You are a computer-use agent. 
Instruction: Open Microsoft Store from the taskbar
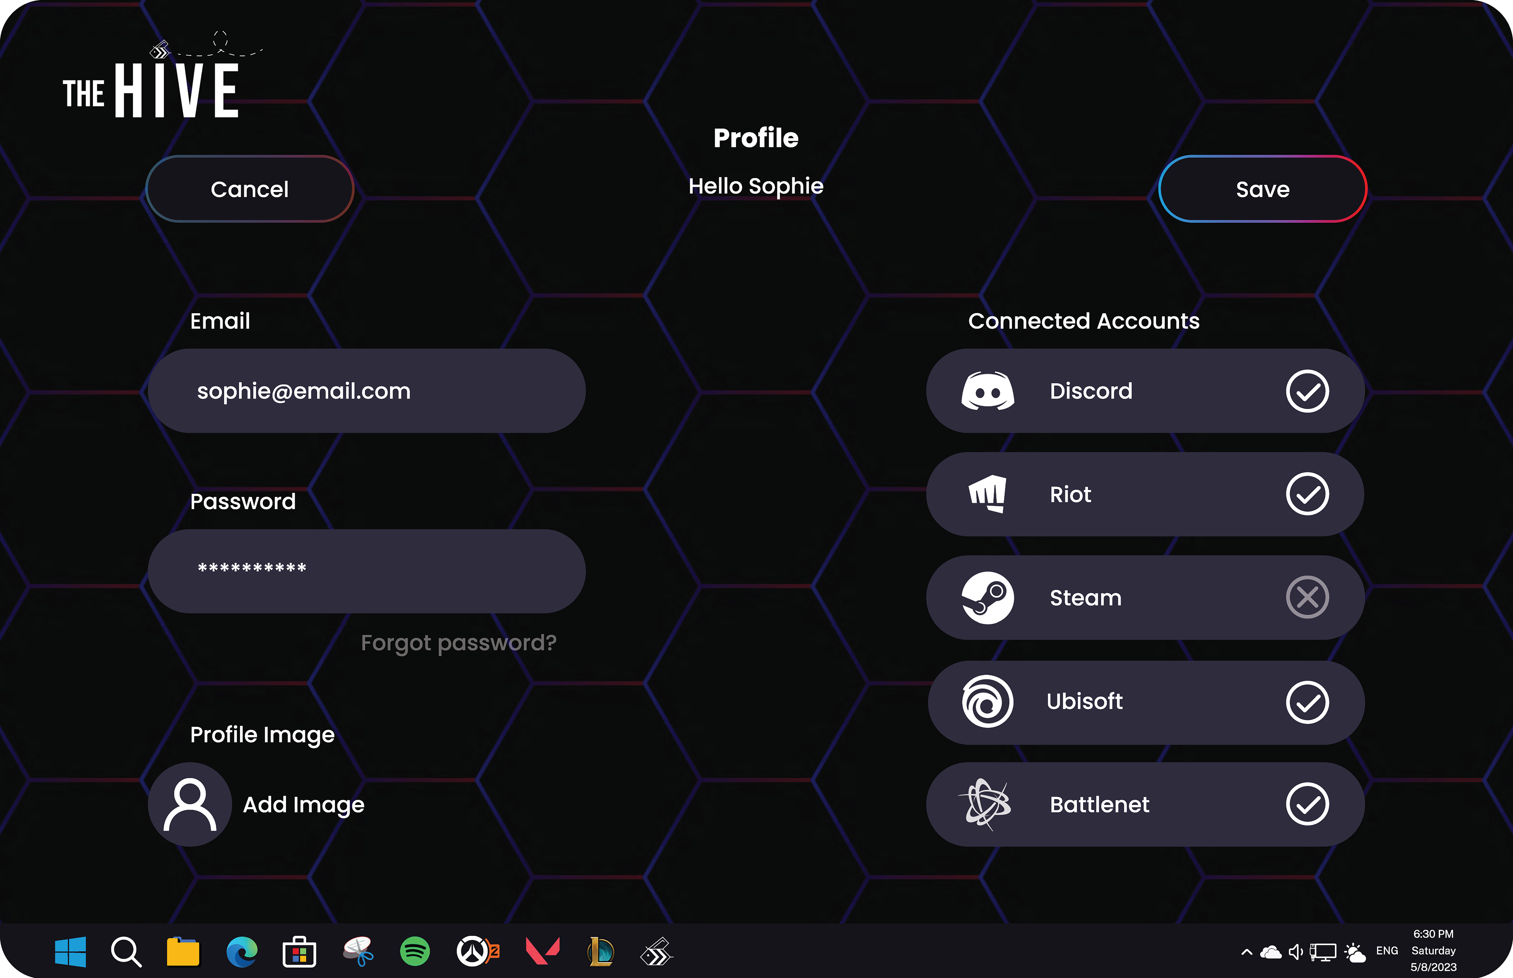click(x=299, y=952)
